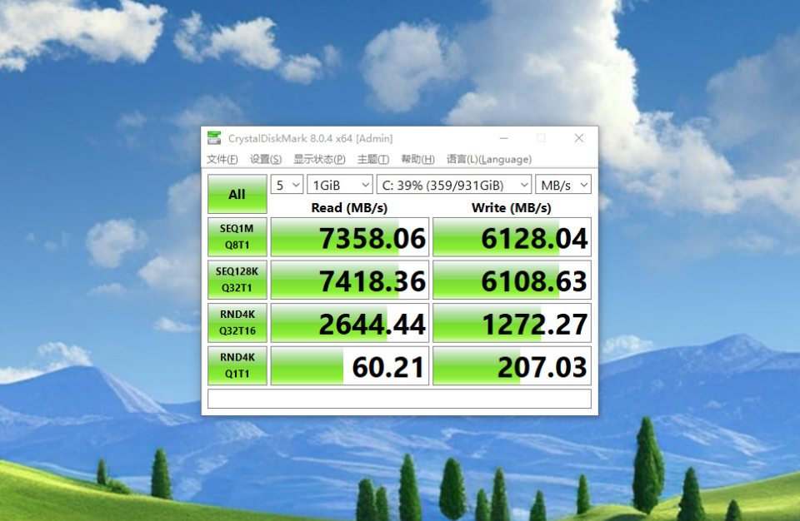800x521 pixels.
Task: Click the Write (MB/s) column header
Action: point(512,208)
